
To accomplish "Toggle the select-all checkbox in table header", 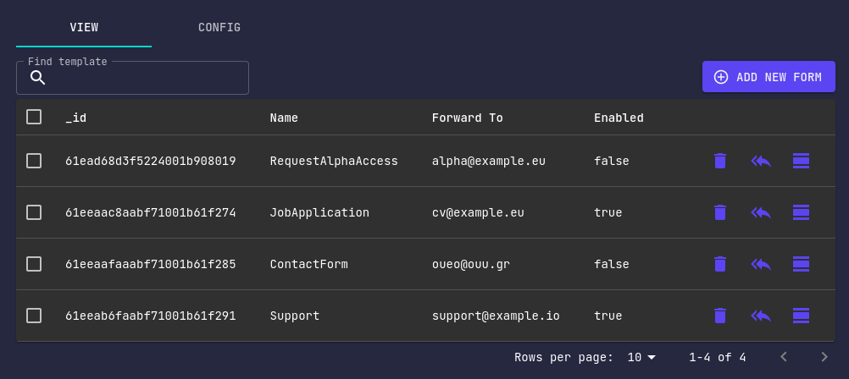I will [x=34, y=117].
